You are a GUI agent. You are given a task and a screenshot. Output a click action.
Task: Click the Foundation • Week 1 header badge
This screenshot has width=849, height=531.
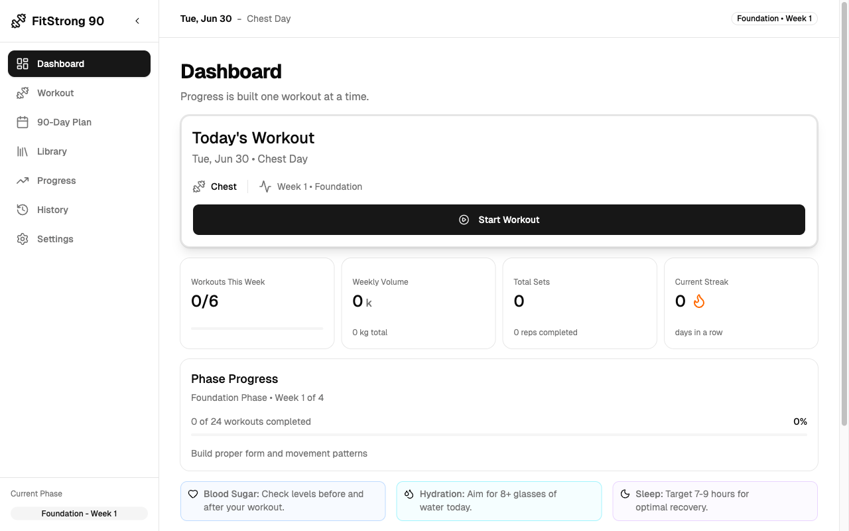pos(774,19)
